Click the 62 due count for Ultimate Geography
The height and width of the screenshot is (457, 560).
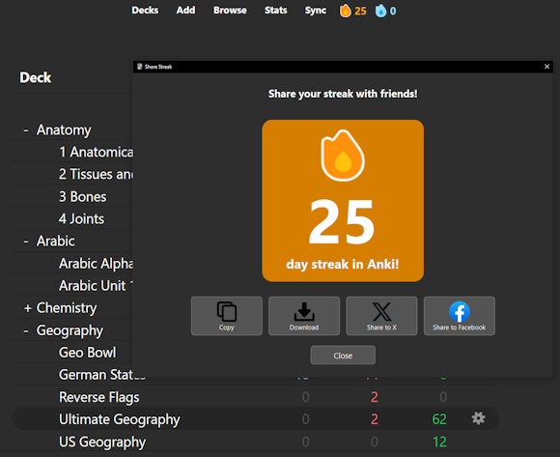[x=439, y=419]
